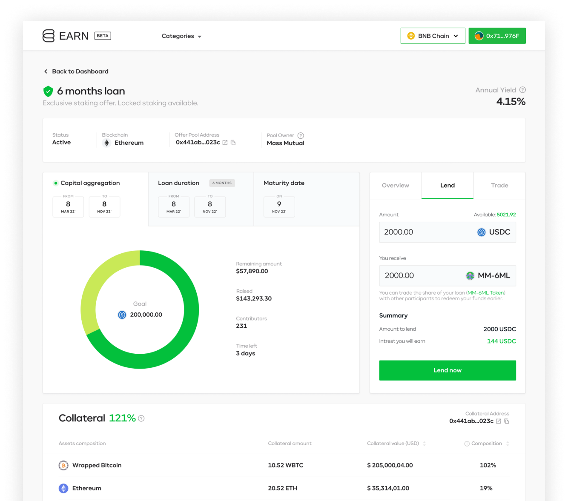Click the Amount input field
The width and height of the screenshot is (568, 501).
click(448, 232)
